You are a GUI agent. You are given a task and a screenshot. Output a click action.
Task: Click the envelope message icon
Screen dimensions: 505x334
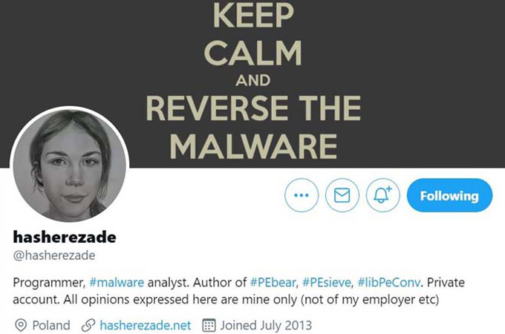342,195
